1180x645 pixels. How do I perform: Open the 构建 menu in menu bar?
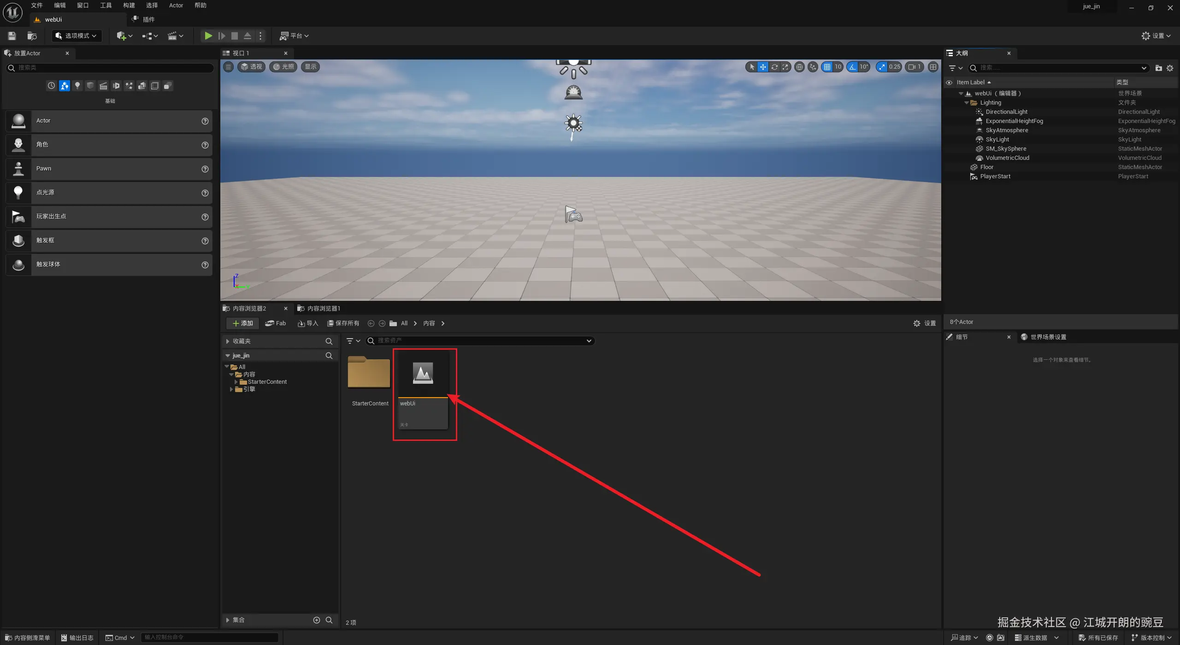129,6
